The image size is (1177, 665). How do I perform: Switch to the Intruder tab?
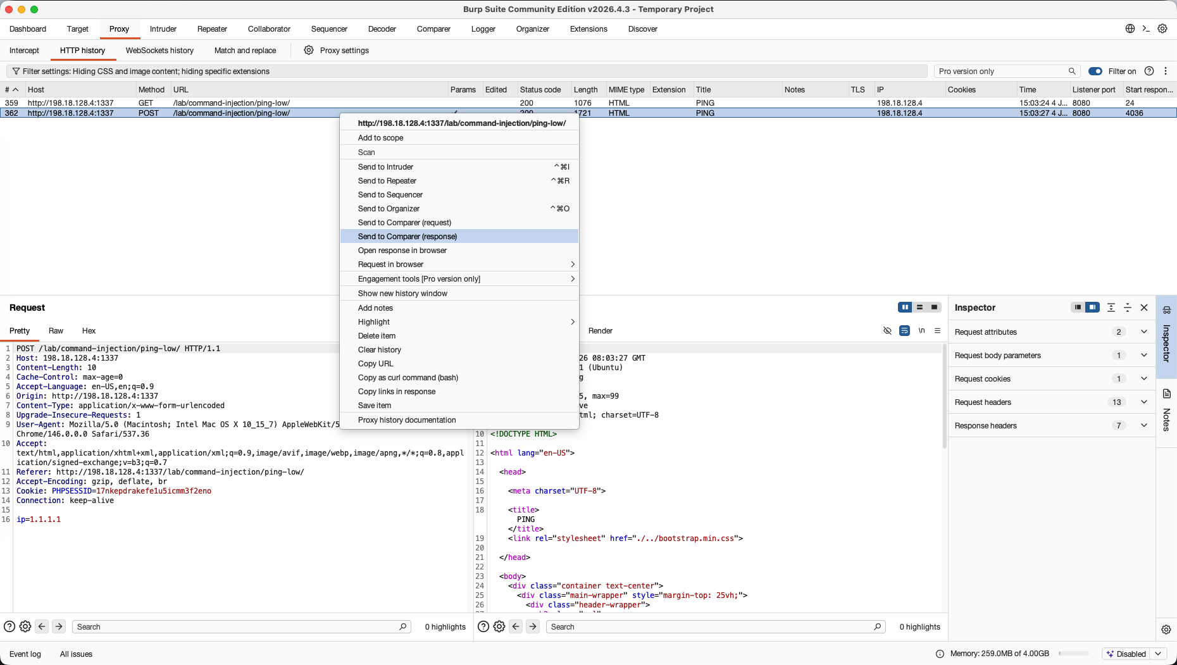[163, 29]
